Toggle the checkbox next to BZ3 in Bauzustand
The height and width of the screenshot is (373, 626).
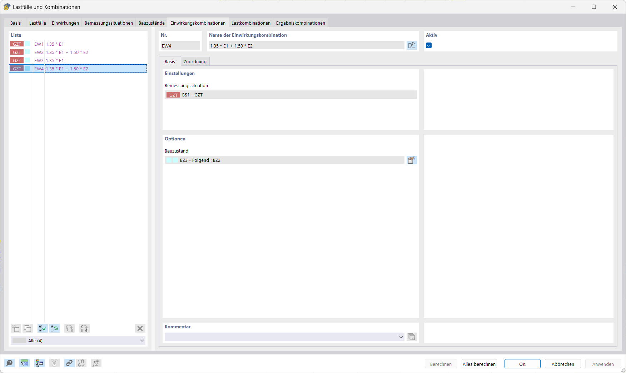[x=170, y=160]
